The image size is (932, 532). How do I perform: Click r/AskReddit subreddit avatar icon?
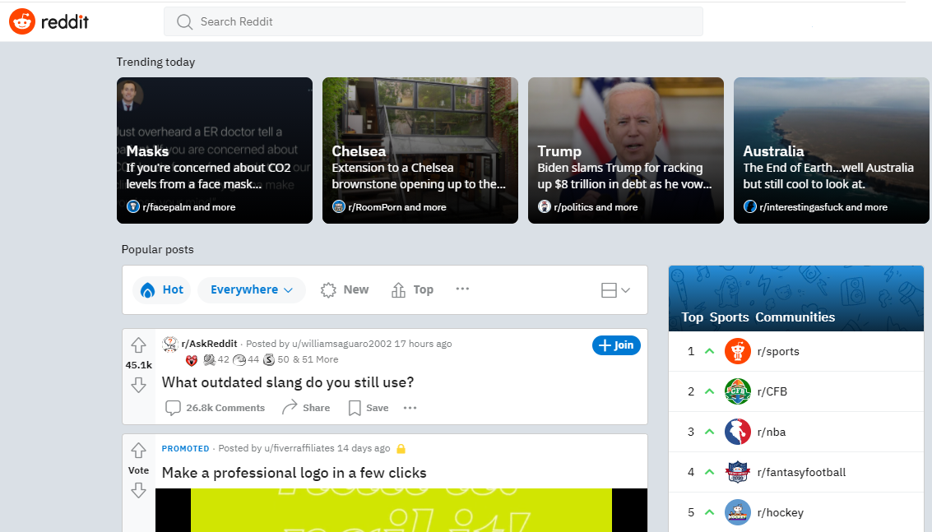(x=170, y=344)
